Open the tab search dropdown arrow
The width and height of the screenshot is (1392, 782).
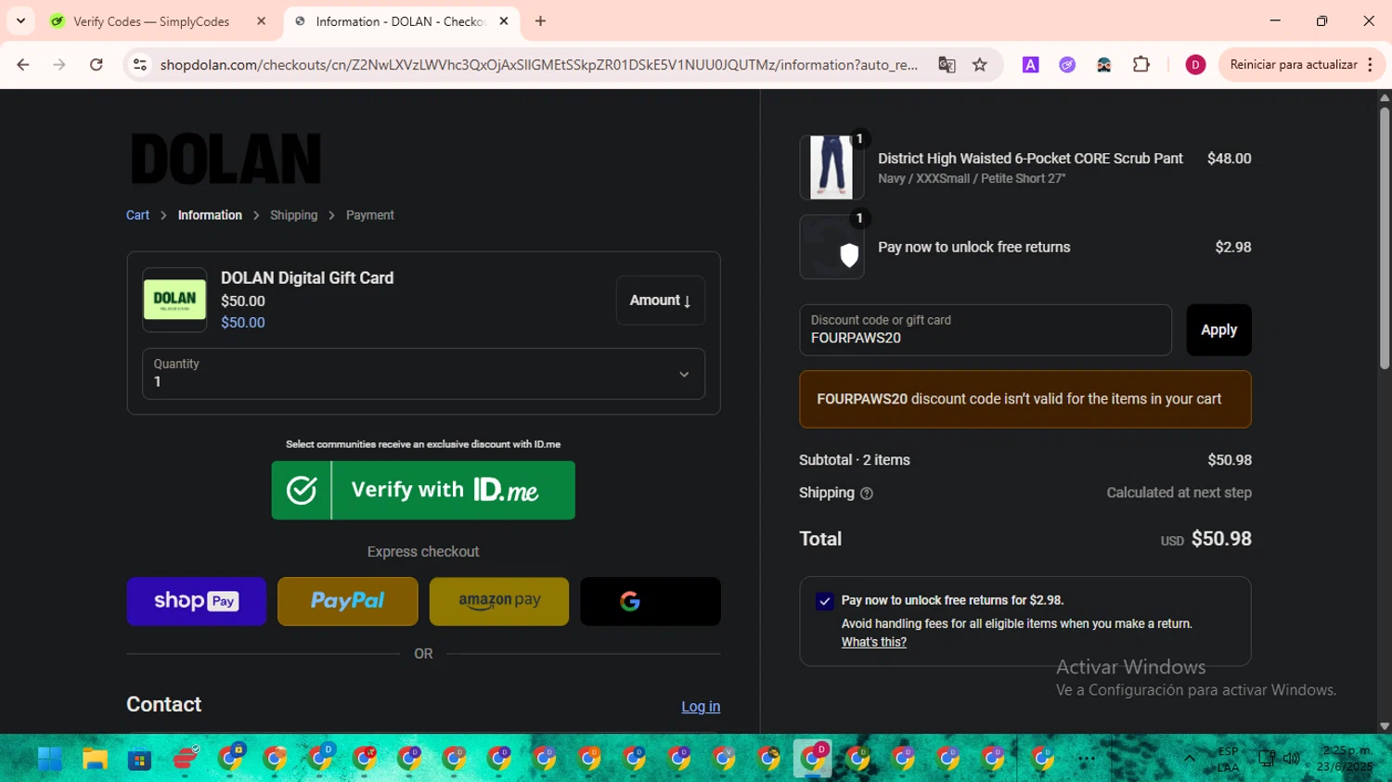coord(20,20)
